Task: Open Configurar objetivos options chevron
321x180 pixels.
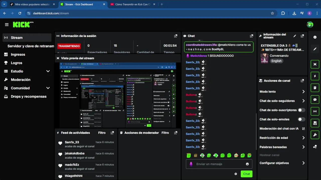Action: pos(303,163)
